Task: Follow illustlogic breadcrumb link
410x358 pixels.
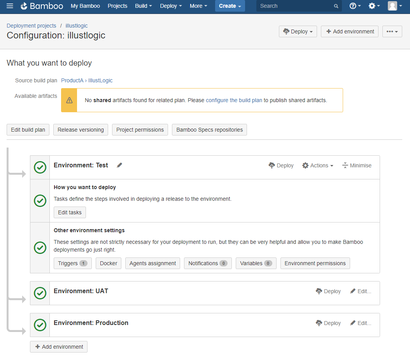Action: (x=77, y=26)
